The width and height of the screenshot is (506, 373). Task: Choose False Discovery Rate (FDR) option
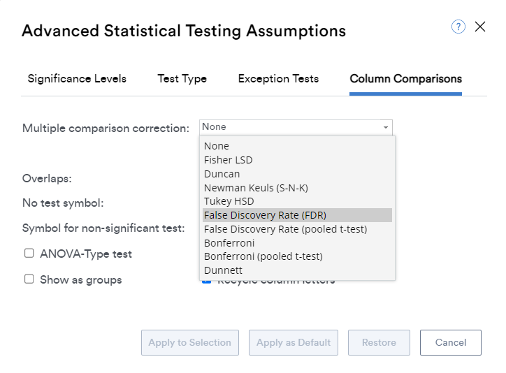(265, 215)
